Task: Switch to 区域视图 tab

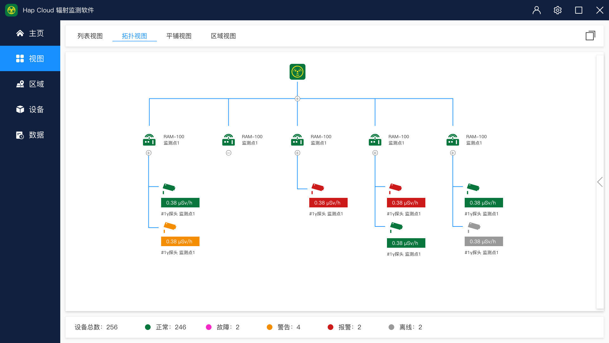Action: (x=223, y=36)
